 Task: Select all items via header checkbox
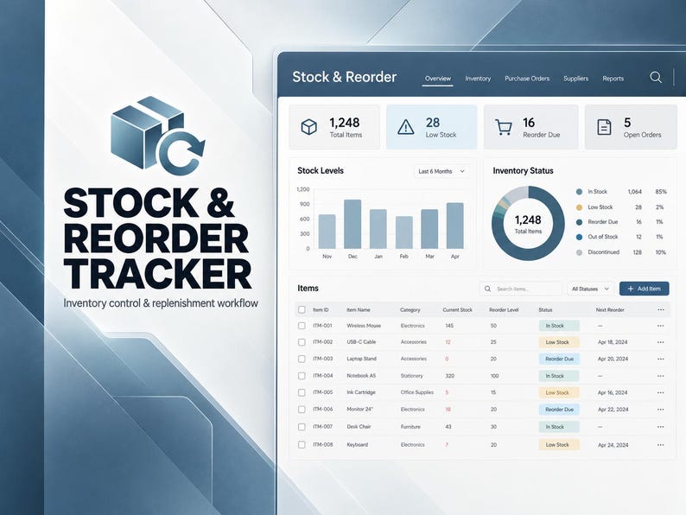pyautogui.click(x=302, y=310)
